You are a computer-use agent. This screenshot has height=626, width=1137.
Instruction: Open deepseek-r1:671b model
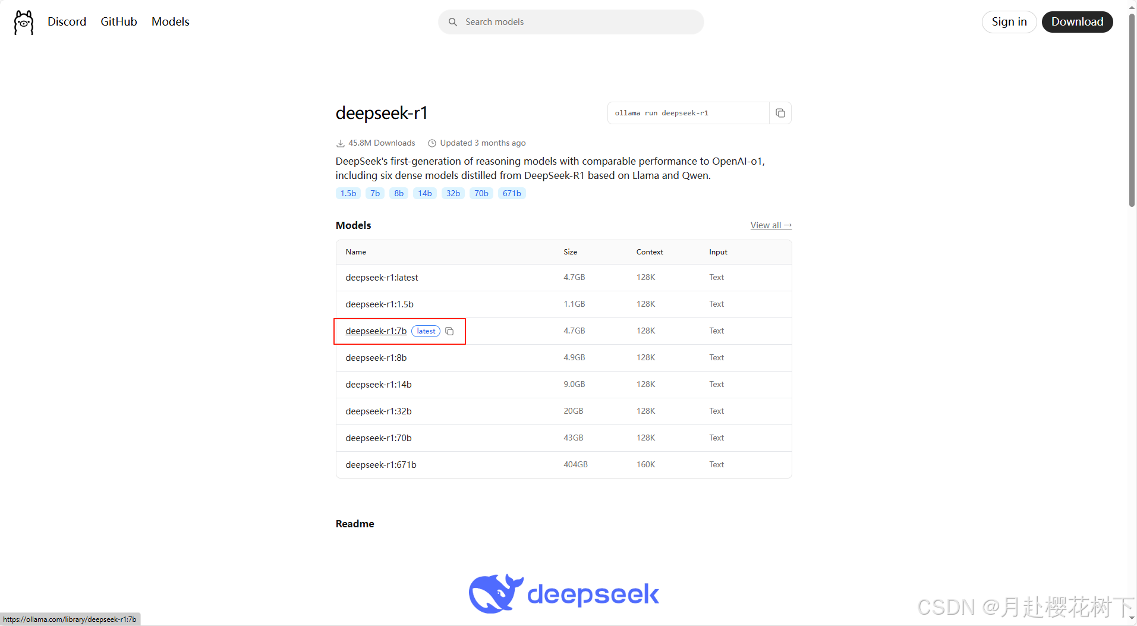(x=381, y=465)
